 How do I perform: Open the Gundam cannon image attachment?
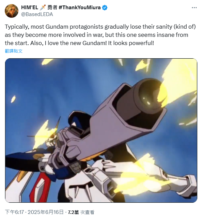[101, 130]
